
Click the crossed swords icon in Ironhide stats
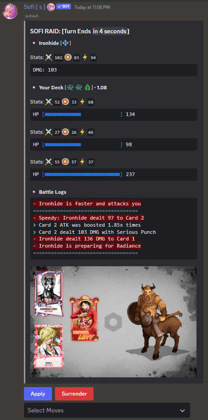click(x=48, y=57)
